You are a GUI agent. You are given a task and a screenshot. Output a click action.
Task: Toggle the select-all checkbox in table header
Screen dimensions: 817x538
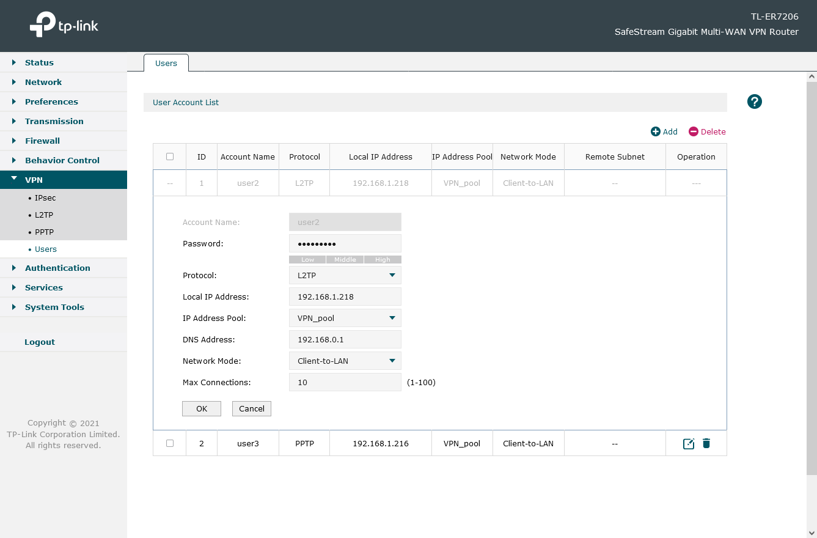(170, 157)
